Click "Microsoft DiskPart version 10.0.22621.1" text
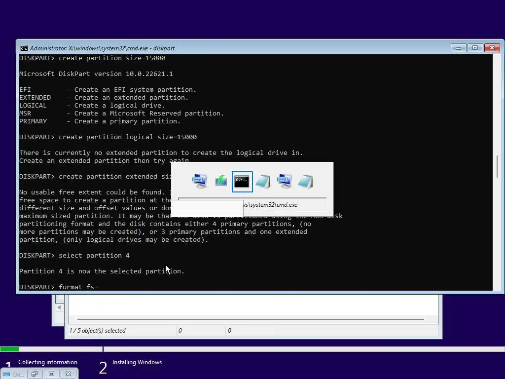The width and height of the screenshot is (505, 379). click(x=96, y=74)
